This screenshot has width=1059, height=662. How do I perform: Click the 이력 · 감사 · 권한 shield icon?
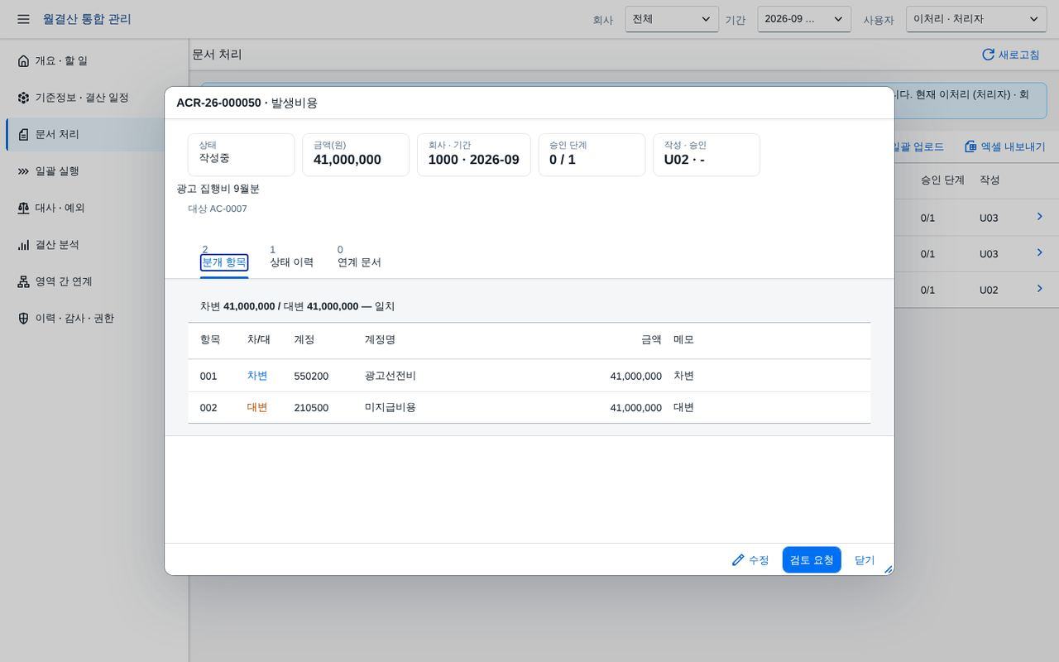point(23,319)
